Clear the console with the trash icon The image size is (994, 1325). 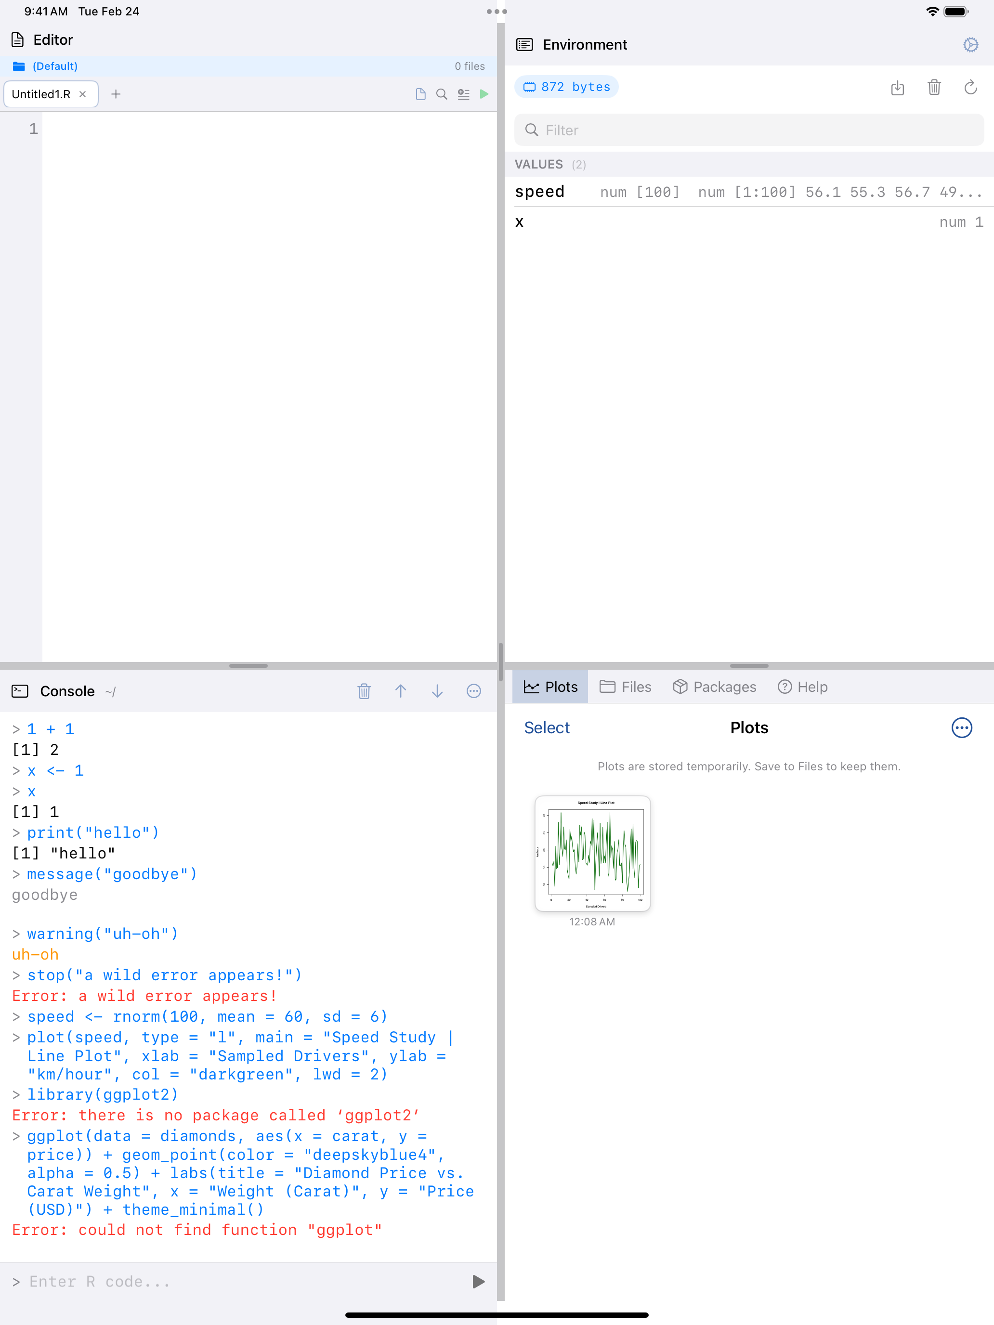click(364, 691)
